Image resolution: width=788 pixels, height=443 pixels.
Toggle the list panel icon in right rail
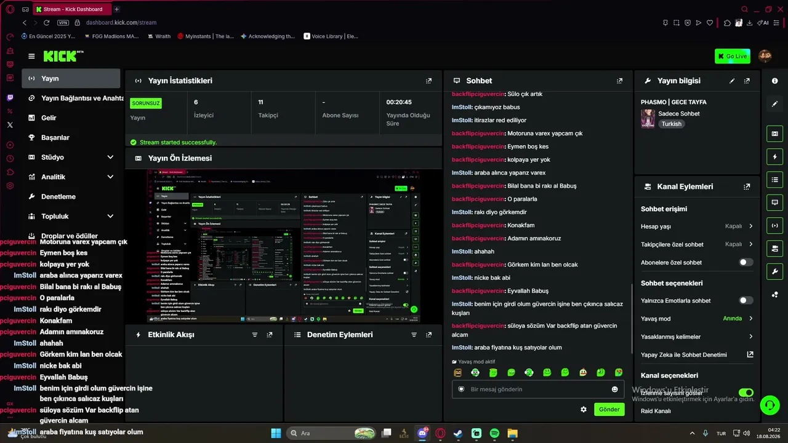tap(774, 180)
